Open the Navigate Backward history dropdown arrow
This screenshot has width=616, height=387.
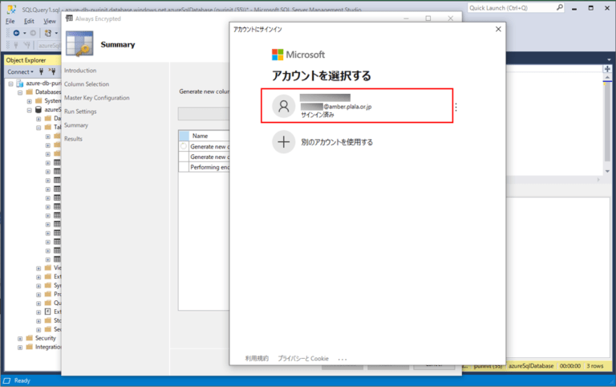[24, 33]
